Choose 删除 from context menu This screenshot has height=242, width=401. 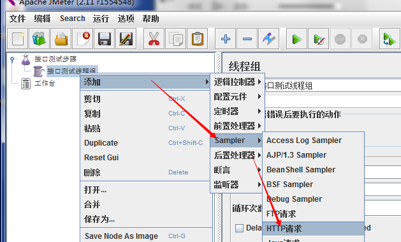tap(145, 172)
